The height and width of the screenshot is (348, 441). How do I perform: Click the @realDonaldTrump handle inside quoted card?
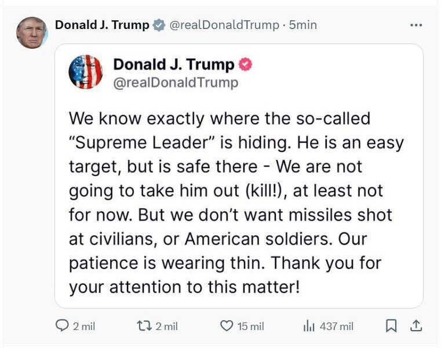pos(176,83)
